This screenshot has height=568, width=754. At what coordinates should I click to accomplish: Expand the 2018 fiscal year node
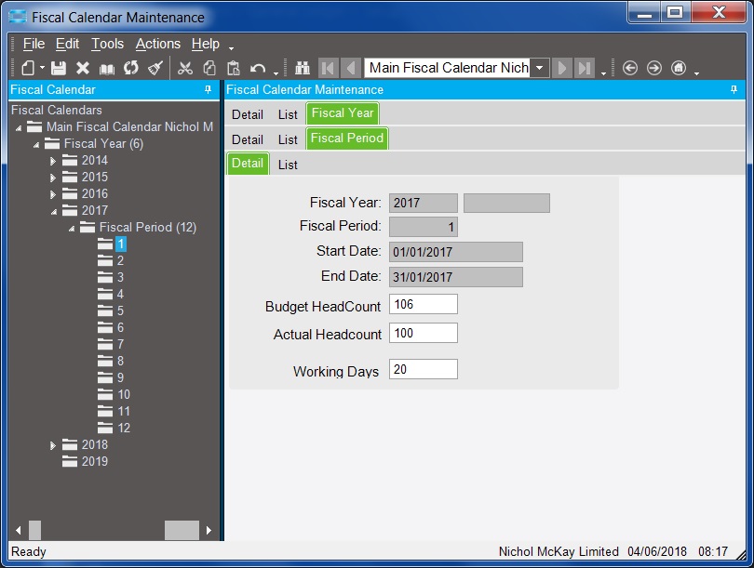click(53, 445)
